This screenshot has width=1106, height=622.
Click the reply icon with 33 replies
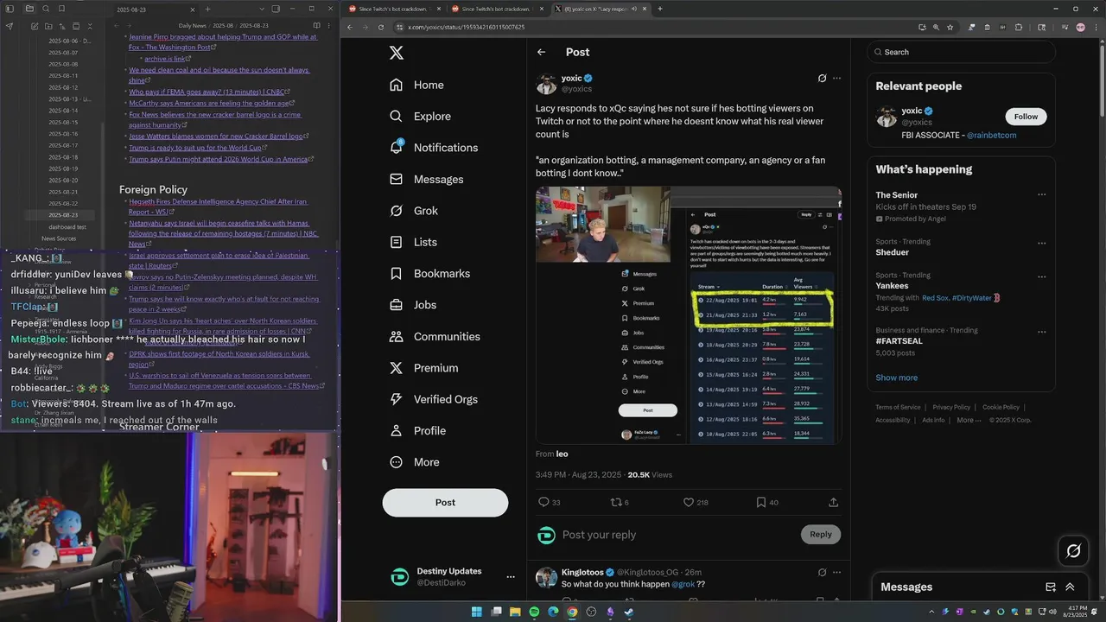click(549, 502)
